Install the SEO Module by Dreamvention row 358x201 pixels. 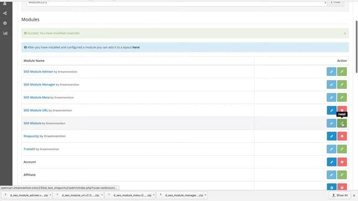pos(342,123)
